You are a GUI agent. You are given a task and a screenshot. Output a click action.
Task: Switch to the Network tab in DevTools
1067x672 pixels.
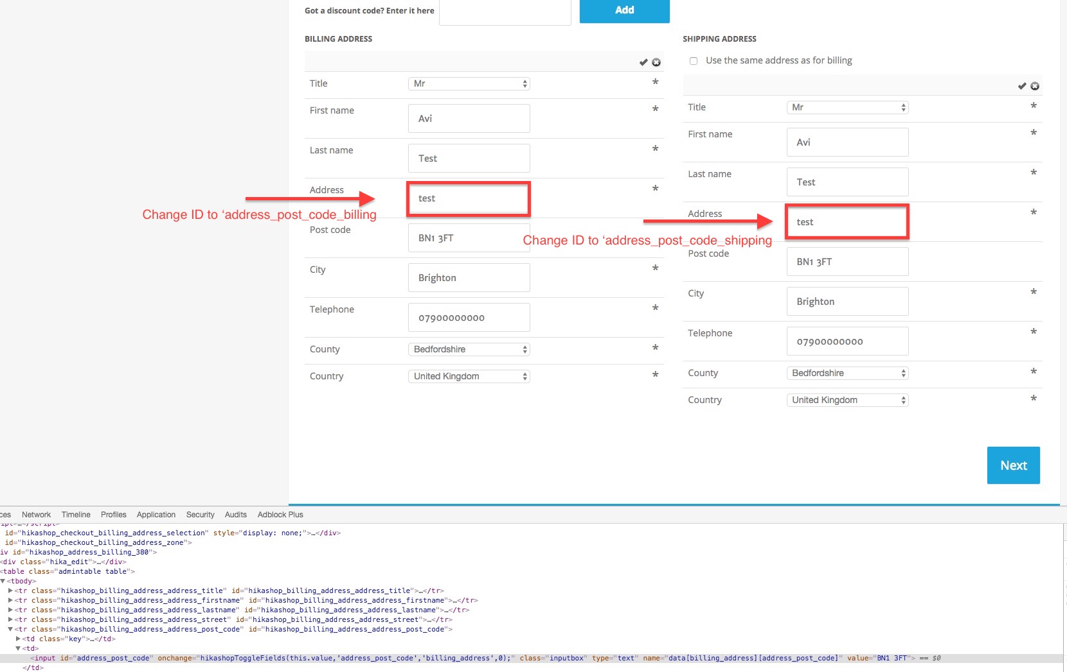pos(36,515)
